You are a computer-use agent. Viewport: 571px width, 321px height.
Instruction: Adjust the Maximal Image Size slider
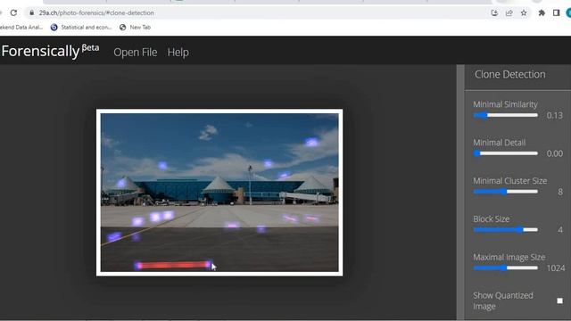pos(506,267)
